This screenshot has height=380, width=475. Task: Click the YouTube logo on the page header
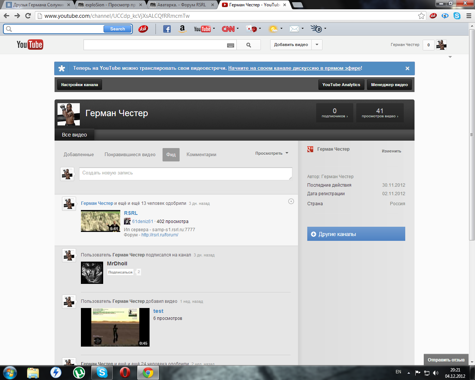(30, 45)
